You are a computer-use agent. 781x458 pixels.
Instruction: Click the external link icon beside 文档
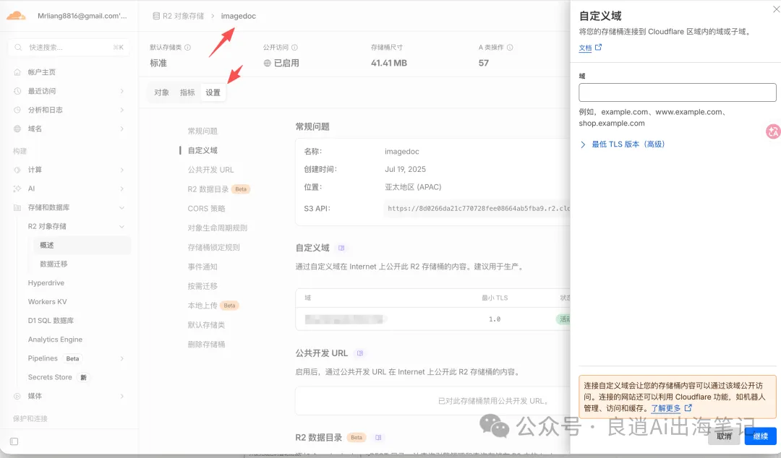(x=598, y=47)
